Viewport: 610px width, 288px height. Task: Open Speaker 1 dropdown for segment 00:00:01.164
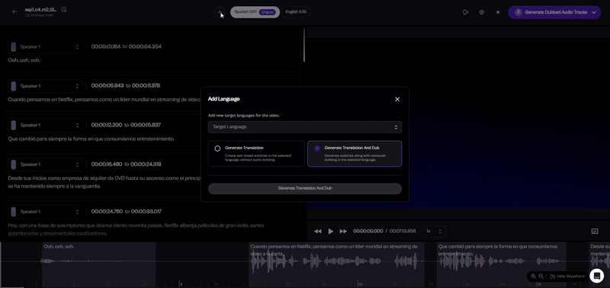coord(45,47)
